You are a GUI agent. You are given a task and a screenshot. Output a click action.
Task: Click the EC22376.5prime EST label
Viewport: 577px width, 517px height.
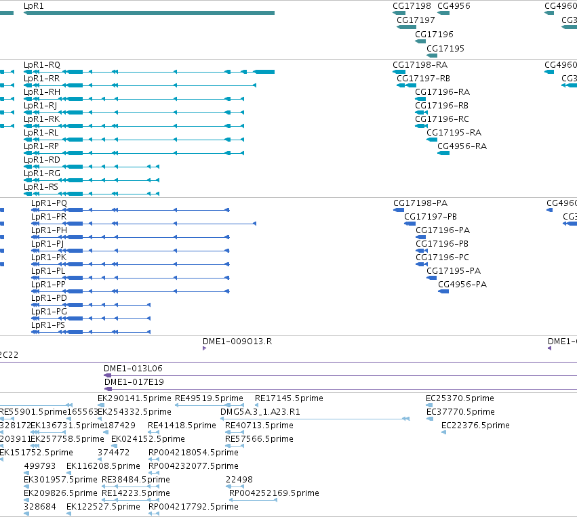coord(475,426)
